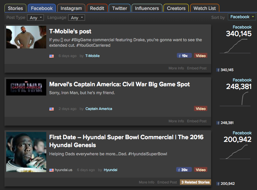Open the Post Type dropdown
The height and width of the screenshot is (190, 257).
pyautogui.click(x=35, y=18)
